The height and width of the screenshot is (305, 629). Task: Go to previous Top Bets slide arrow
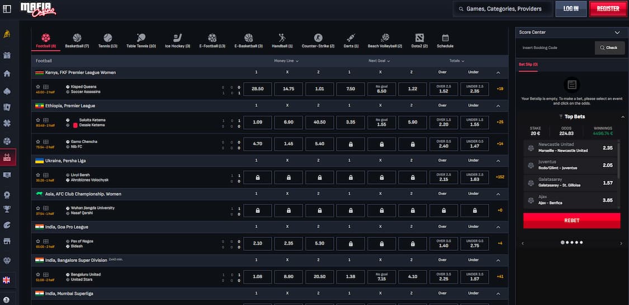coord(522,243)
